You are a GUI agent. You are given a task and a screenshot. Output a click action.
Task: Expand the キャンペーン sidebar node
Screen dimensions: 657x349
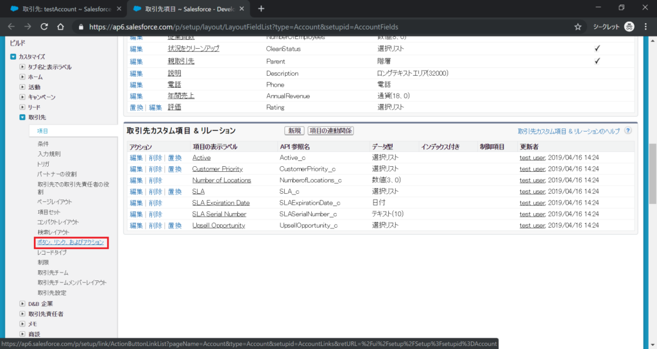22,97
